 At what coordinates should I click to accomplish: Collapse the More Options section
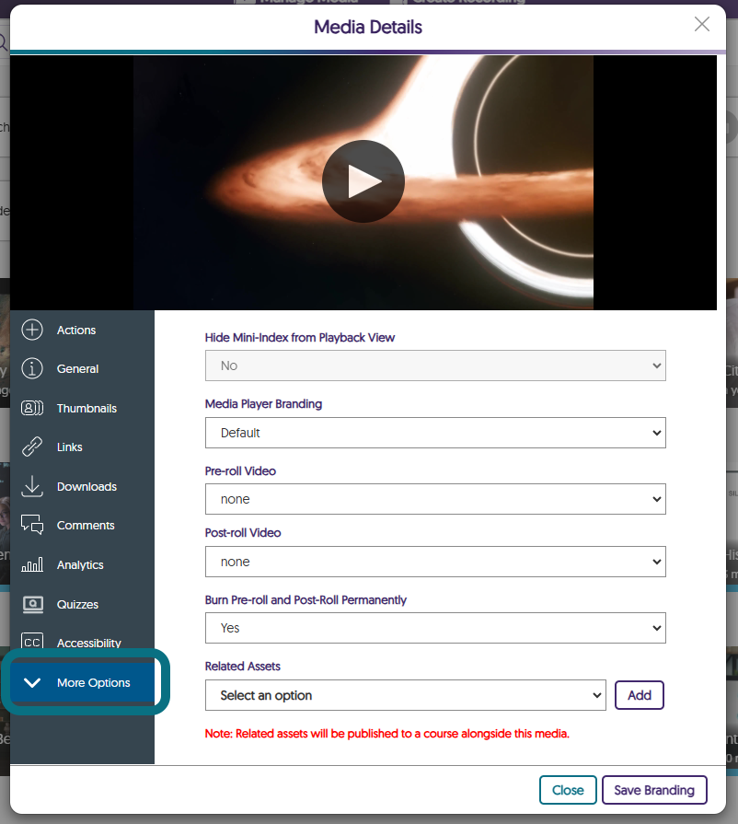click(83, 682)
